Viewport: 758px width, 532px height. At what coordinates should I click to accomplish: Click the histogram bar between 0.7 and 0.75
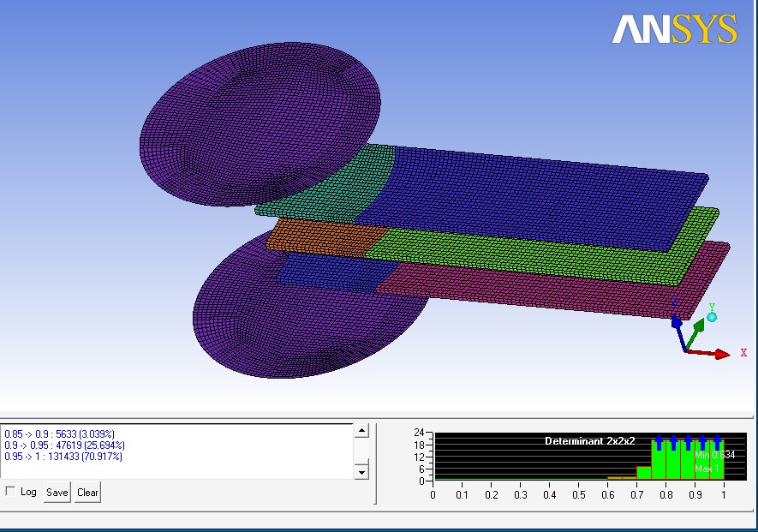tap(643, 472)
